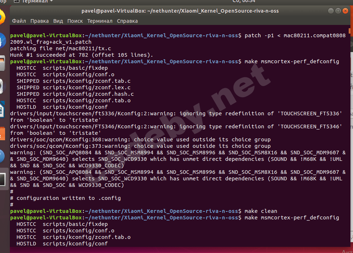Click 'SHIPPED scripts/kconfig/zconf.tab.c' line
The height and width of the screenshot is (253, 353).
tap(73, 81)
